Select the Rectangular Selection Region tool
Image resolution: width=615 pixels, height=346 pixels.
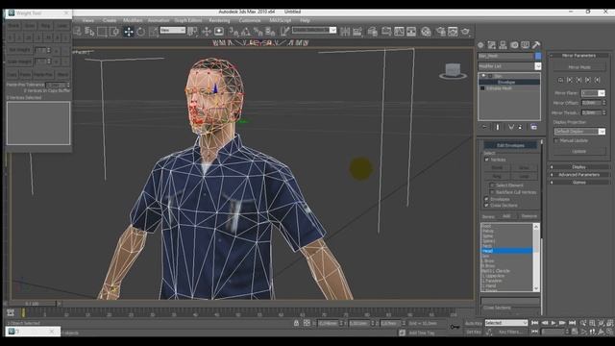102,32
